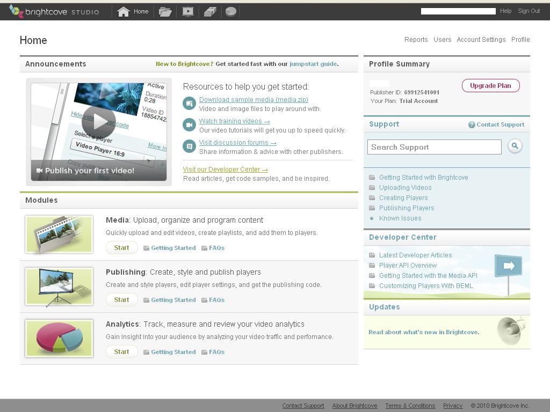Click Contact Support in the footer
The width and height of the screenshot is (550, 412).
coord(303,406)
